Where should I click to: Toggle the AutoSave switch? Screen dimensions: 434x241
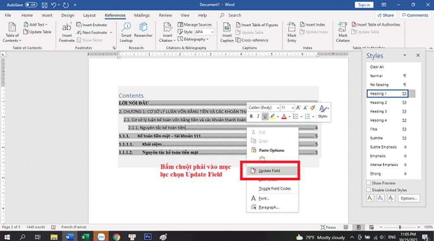coord(31,5)
